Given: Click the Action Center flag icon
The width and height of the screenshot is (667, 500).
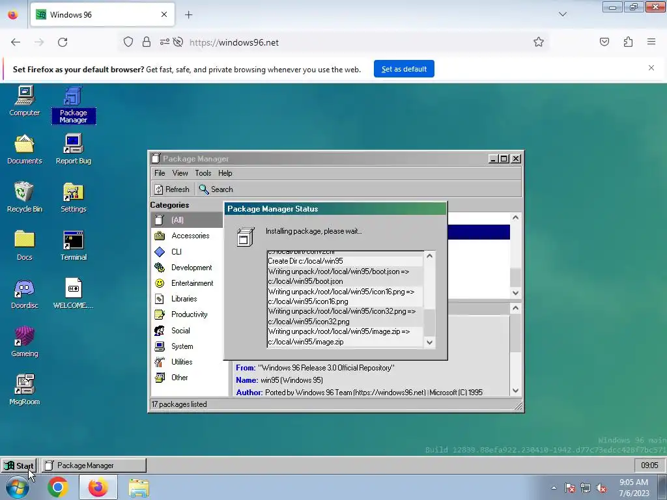Looking at the screenshot, I should click(x=570, y=488).
